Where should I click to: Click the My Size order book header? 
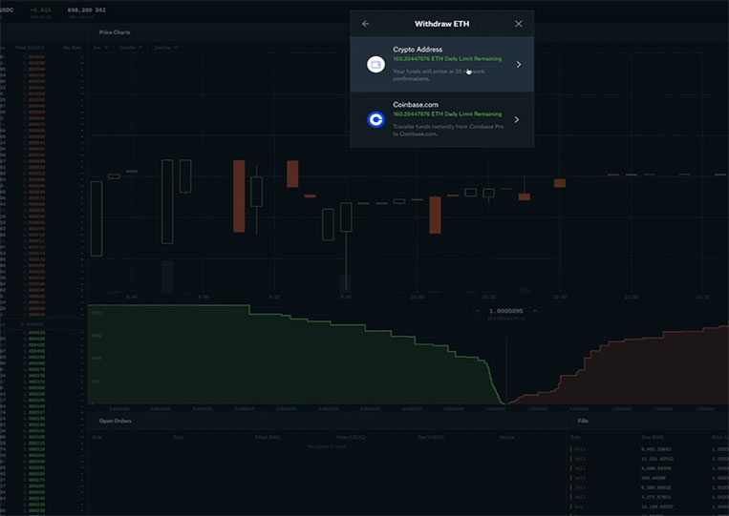[72, 48]
